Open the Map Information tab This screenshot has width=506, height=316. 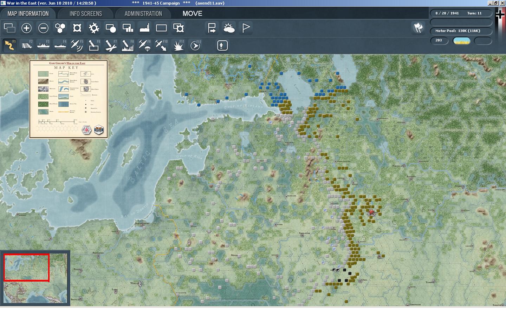pos(28,14)
